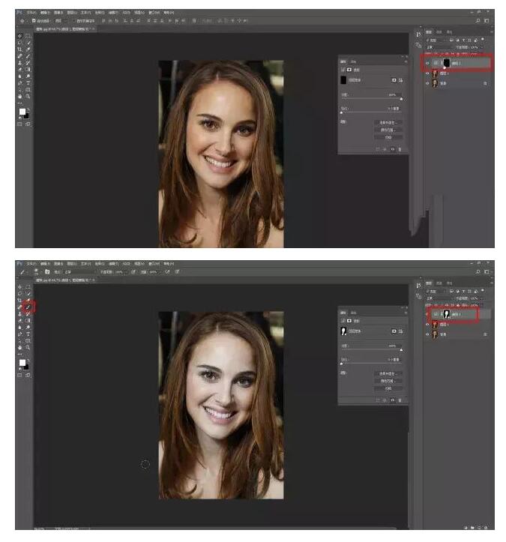The width and height of the screenshot is (506, 542).
Task: Hide the top adjustment layer in upper screenshot
Action: click(427, 63)
